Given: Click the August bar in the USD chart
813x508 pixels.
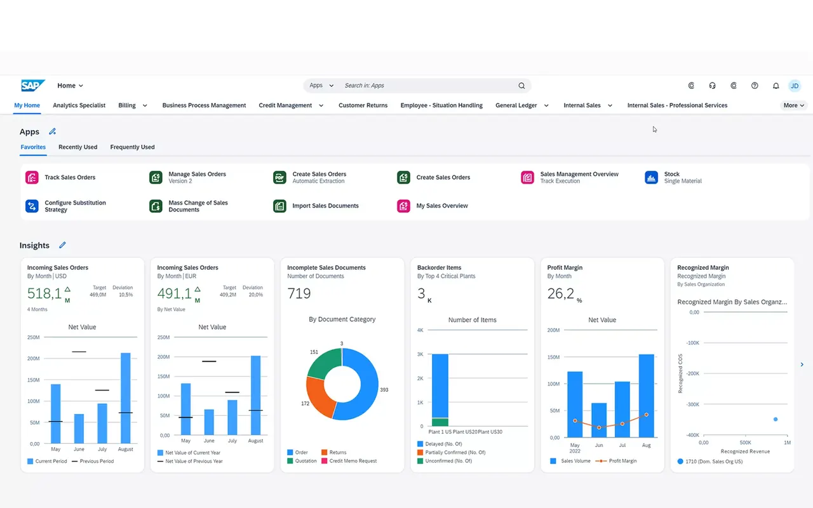Looking at the screenshot, I should [x=126, y=398].
